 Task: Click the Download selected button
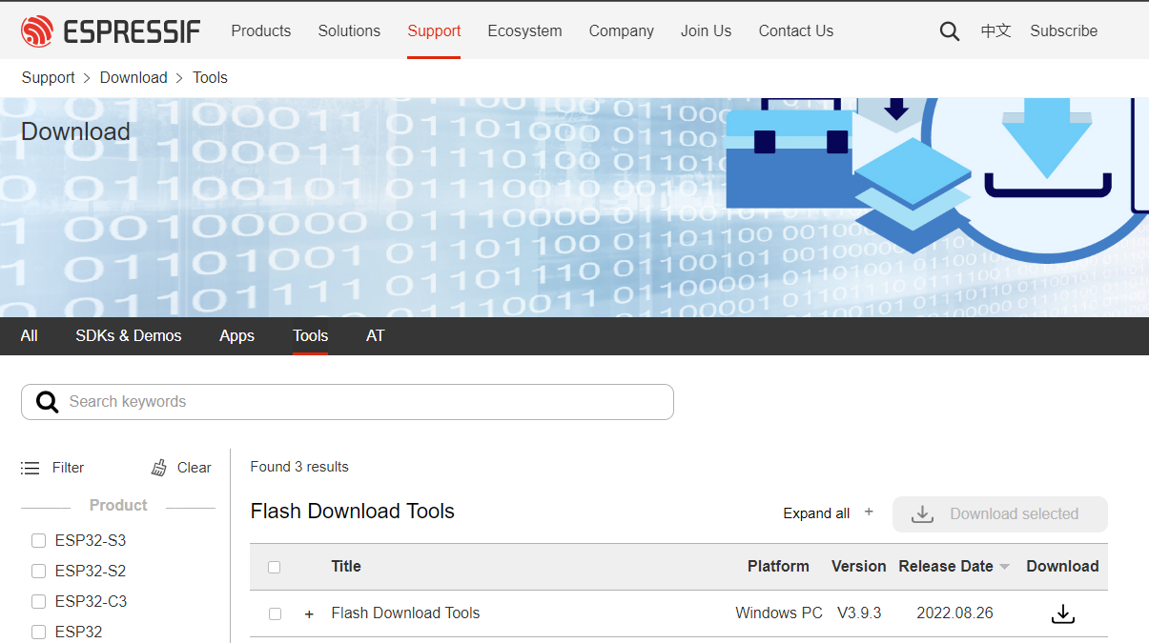click(x=999, y=513)
